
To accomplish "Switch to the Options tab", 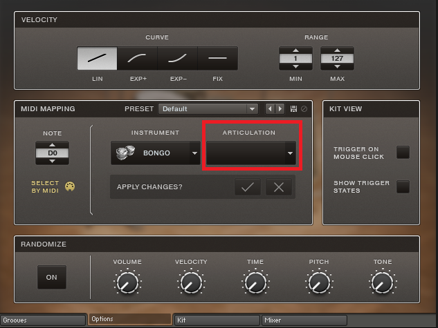I will (x=130, y=319).
